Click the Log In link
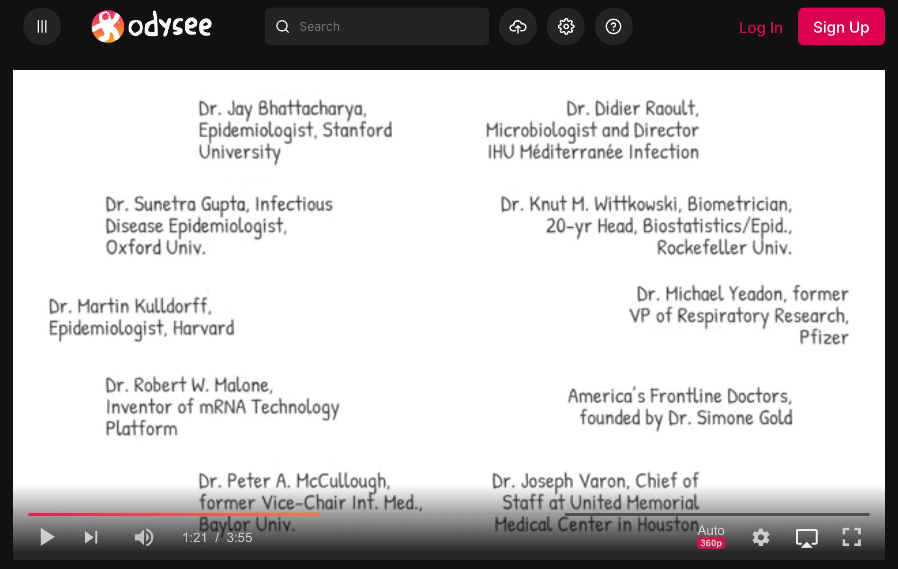898x569 pixels. coord(760,27)
